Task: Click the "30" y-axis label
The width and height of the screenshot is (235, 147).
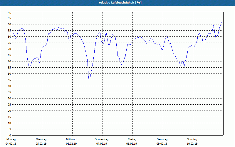Action: coord(9,98)
